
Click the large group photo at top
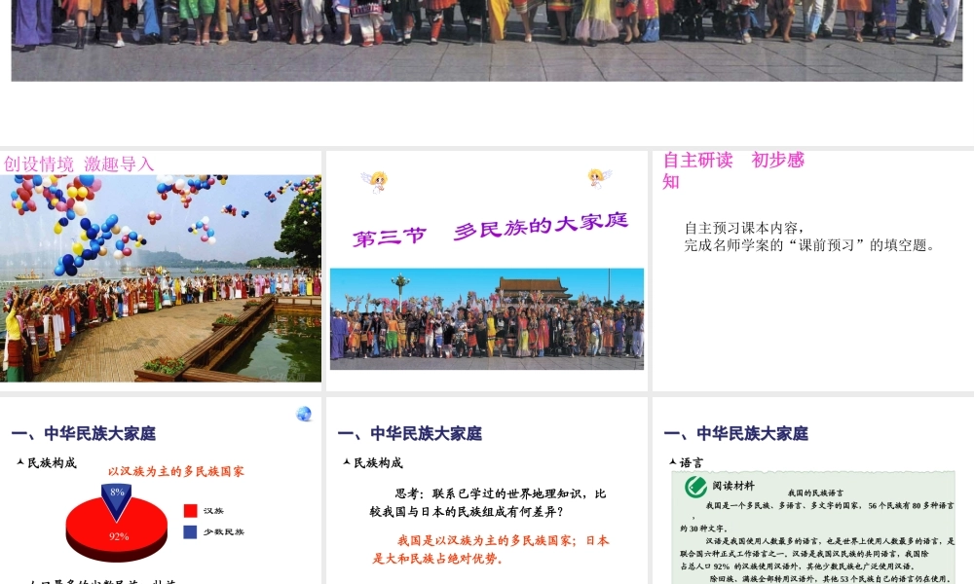click(x=487, y=40)
